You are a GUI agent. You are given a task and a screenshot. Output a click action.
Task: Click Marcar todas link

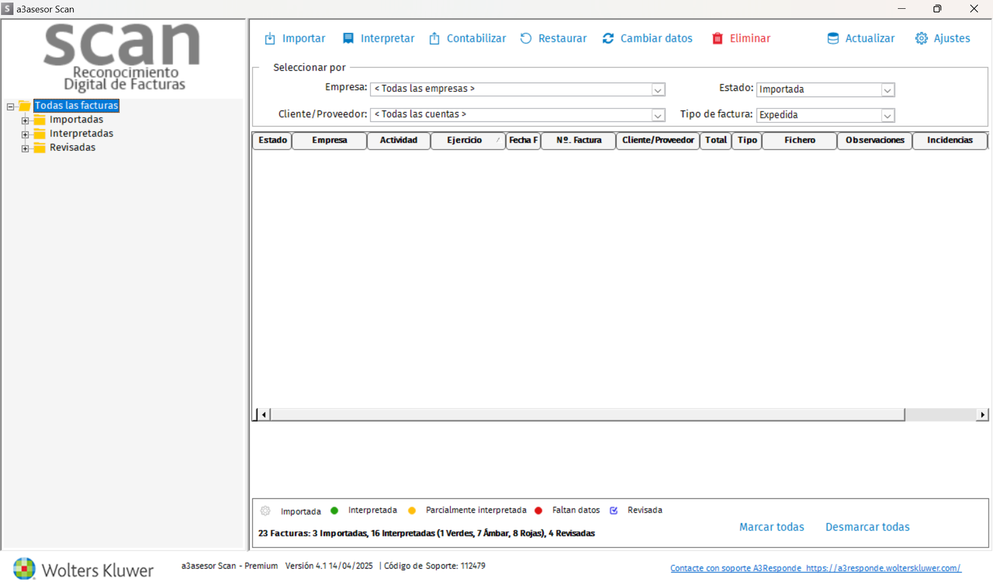[x=771, y=527]
